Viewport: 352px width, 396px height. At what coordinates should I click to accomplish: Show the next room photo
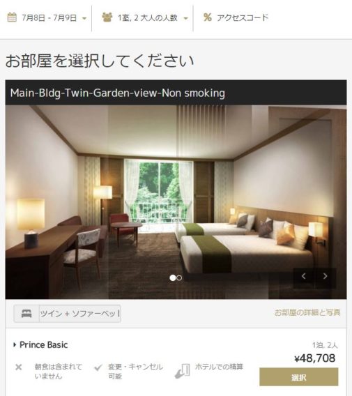click(x=326, y=276)
